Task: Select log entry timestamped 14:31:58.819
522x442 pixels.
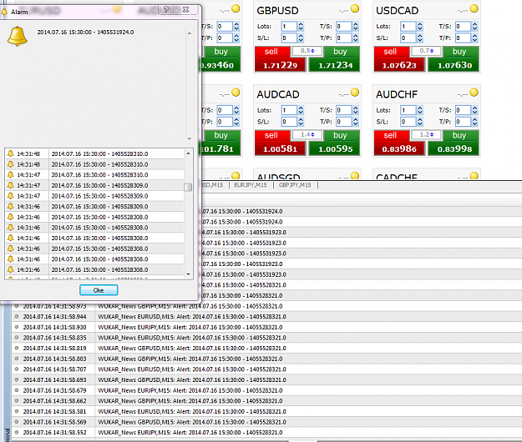Action: point(266,349)
